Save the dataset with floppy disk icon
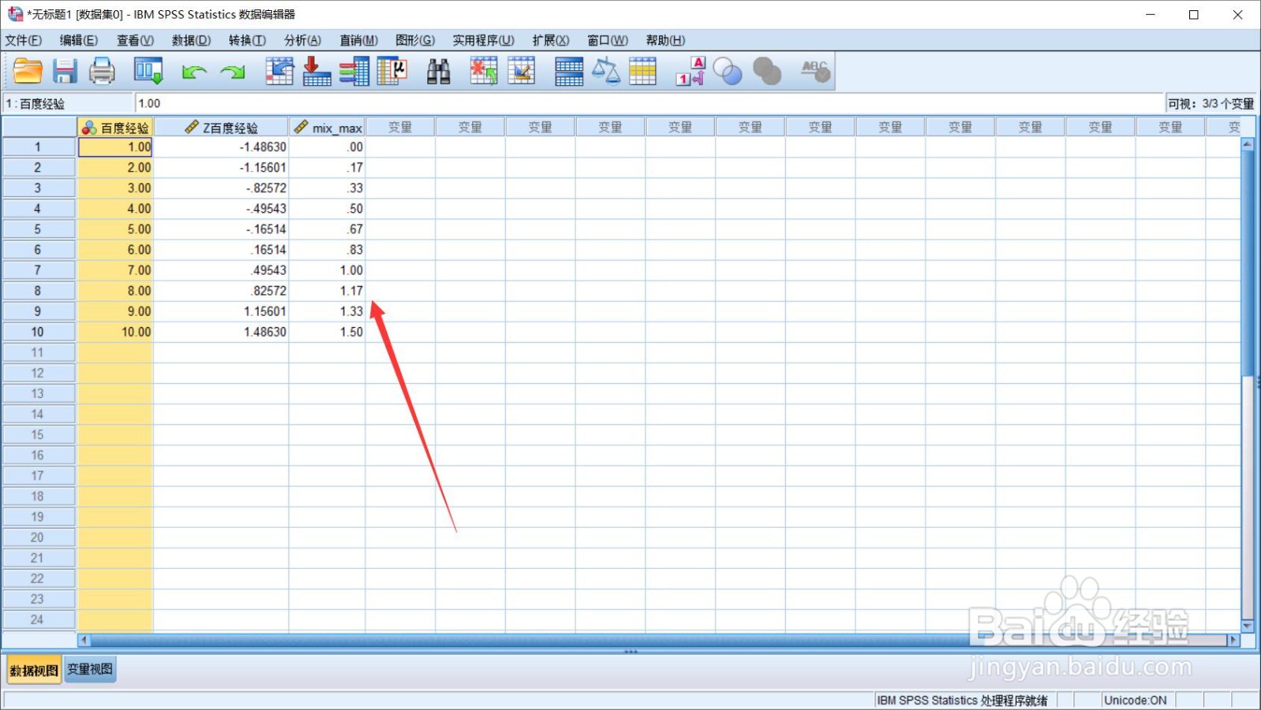Image resolution: width=1261 pixels, height=710 pixels. tap(65, 72)
